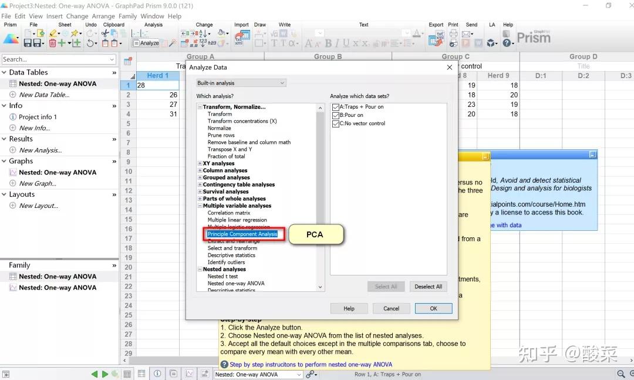The width and height of the screenshot is (634, 380).
Task: Expand the Survival analyses tree node
Action: coord(200,191)
